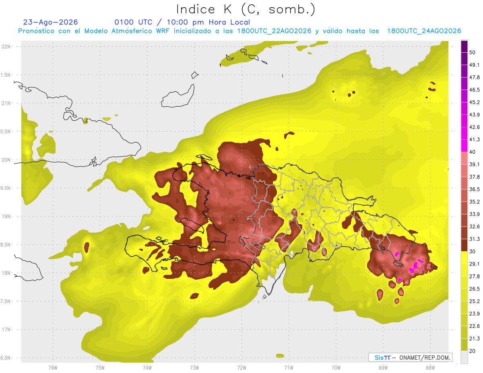The image size is (483, 373).
Task: Click the latitude label "18N"
Action: [6, 273]
